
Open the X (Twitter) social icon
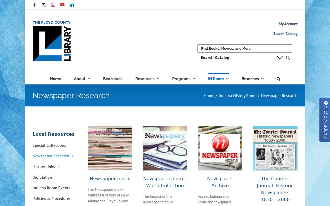(x=44, y=5)
